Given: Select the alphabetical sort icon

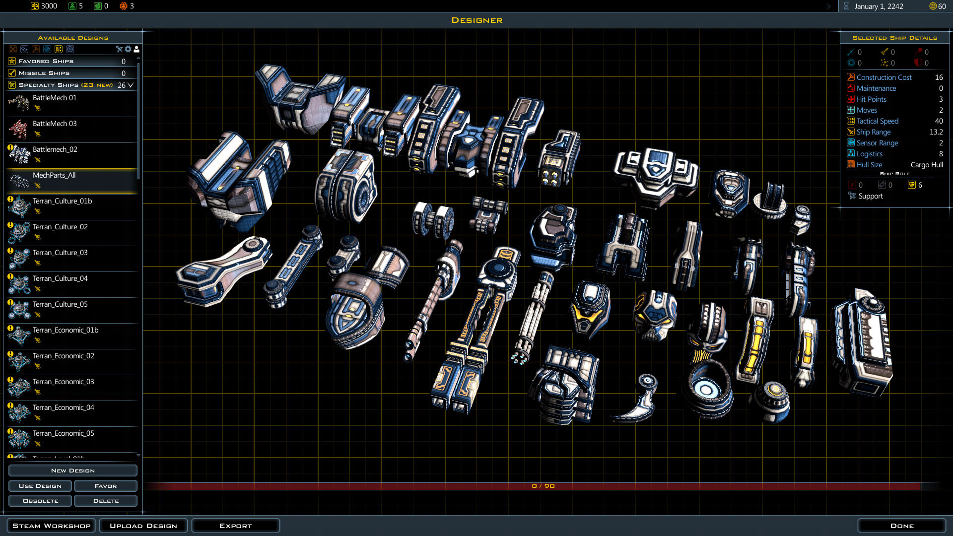Looking at the screenshot, I should tap(59, 49).
